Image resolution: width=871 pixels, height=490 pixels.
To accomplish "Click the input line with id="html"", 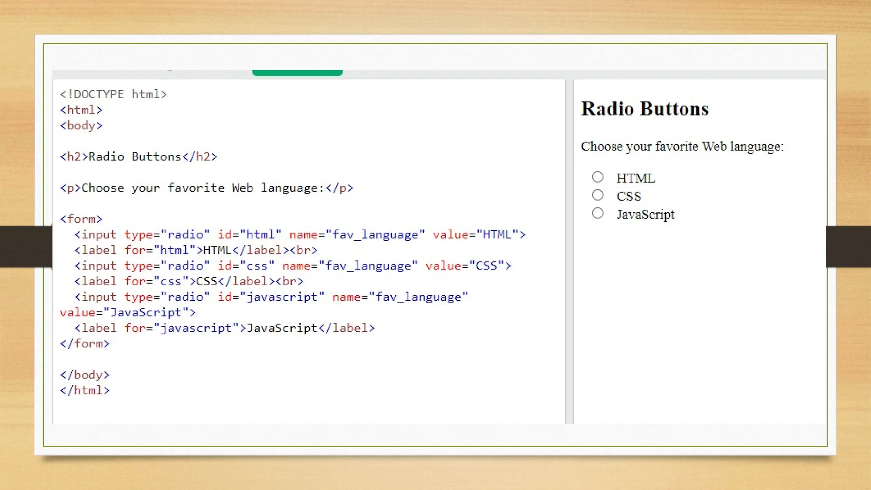I will click(x=300, y=235).
